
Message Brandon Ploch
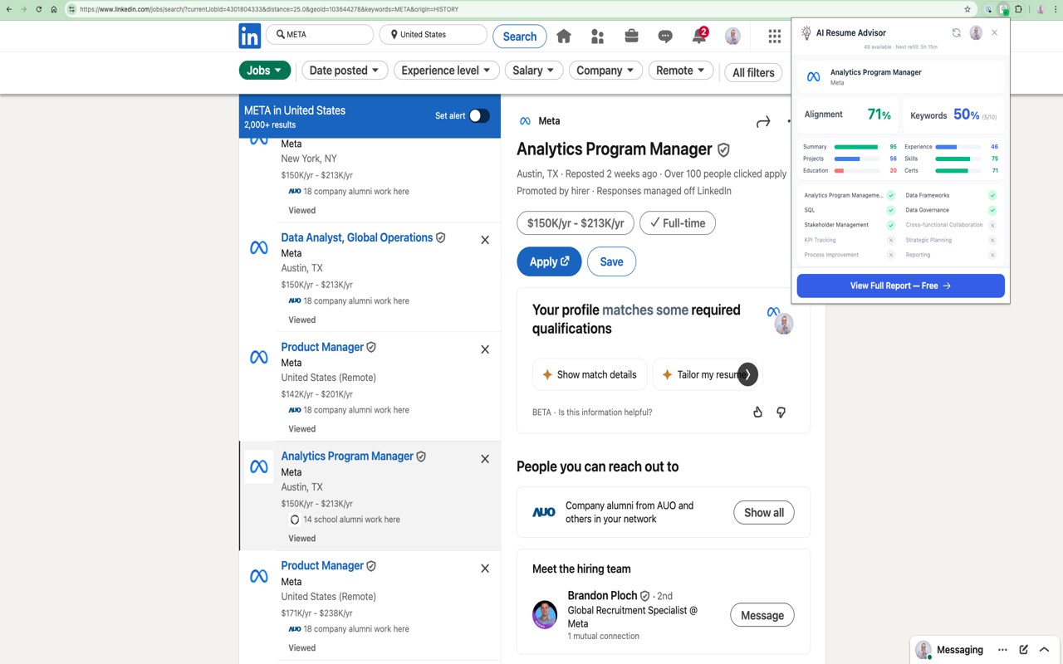click(762, 615)
